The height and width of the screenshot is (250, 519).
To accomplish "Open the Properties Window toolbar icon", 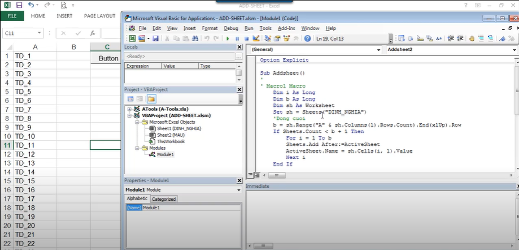I will point(277,38).
